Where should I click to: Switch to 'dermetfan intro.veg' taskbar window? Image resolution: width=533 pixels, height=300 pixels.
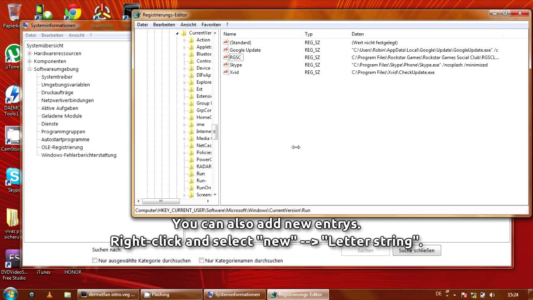click(x=108, y=295)
